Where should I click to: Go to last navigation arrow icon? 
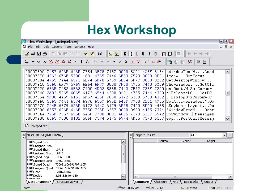[207, 54]
